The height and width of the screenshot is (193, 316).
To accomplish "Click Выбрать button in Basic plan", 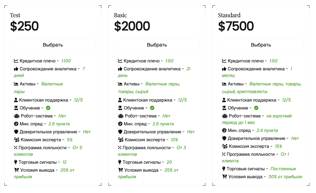I will click(x=157, y=45).
